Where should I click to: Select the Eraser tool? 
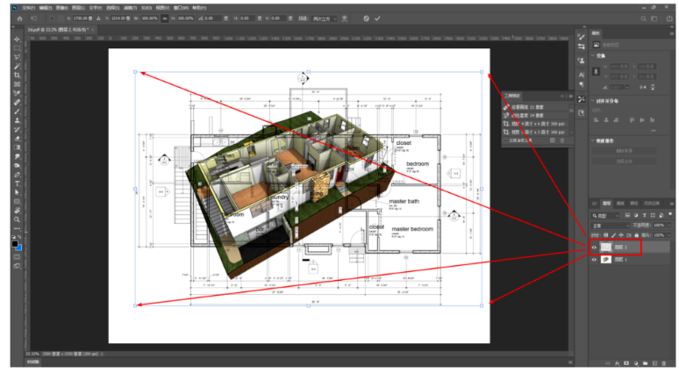click(x=18, y=139)
